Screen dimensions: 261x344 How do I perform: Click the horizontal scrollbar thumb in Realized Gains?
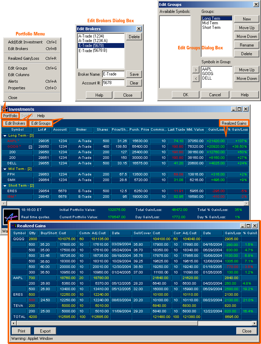point(107,323)
